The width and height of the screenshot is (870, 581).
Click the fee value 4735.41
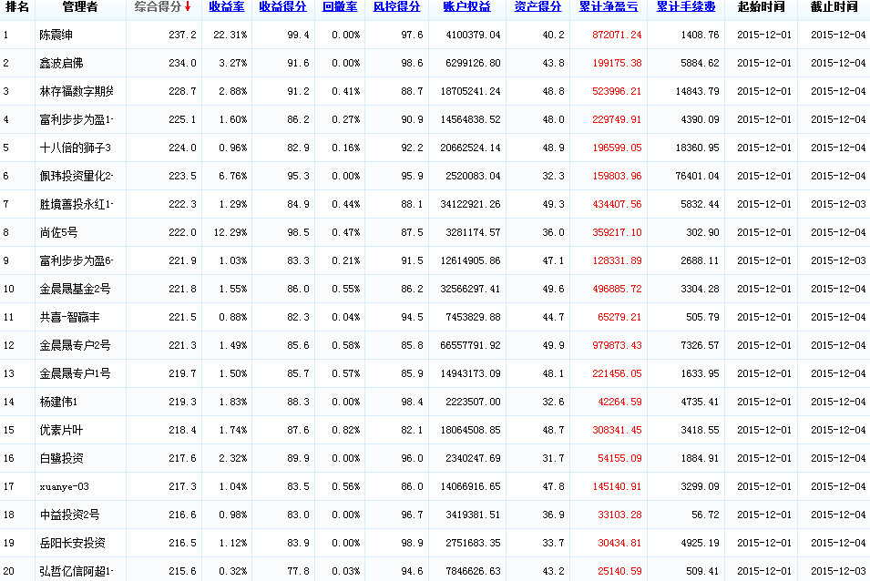coord(701,402)
